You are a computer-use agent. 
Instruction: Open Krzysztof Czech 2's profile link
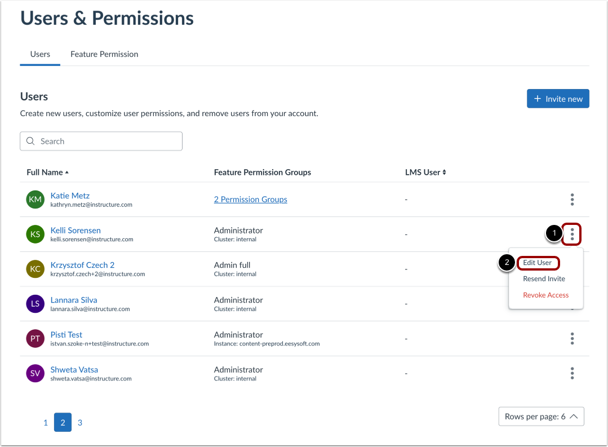point(82,264)
